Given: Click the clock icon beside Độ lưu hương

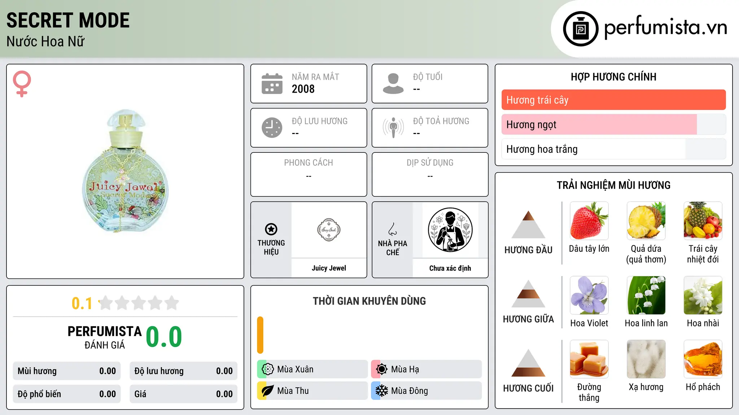Looking at the screenshot, I should coord(272,128).
